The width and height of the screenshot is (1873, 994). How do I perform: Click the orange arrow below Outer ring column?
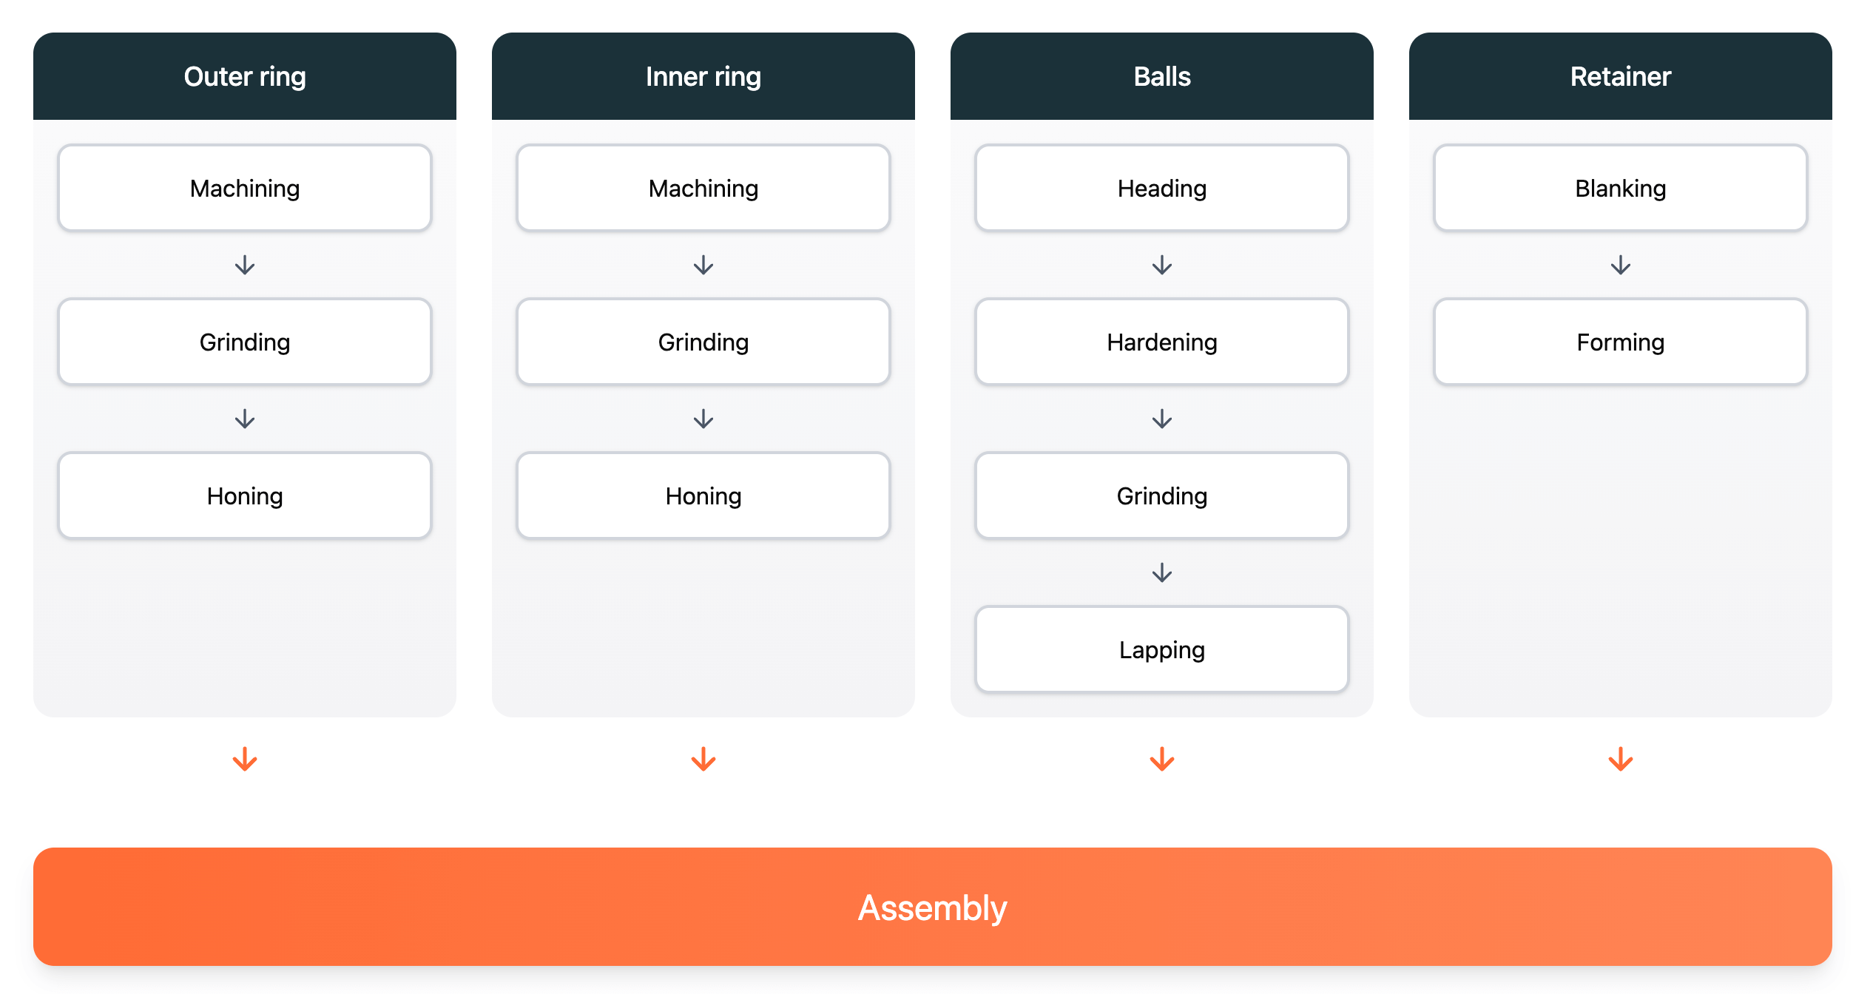[x=245, y=760]
